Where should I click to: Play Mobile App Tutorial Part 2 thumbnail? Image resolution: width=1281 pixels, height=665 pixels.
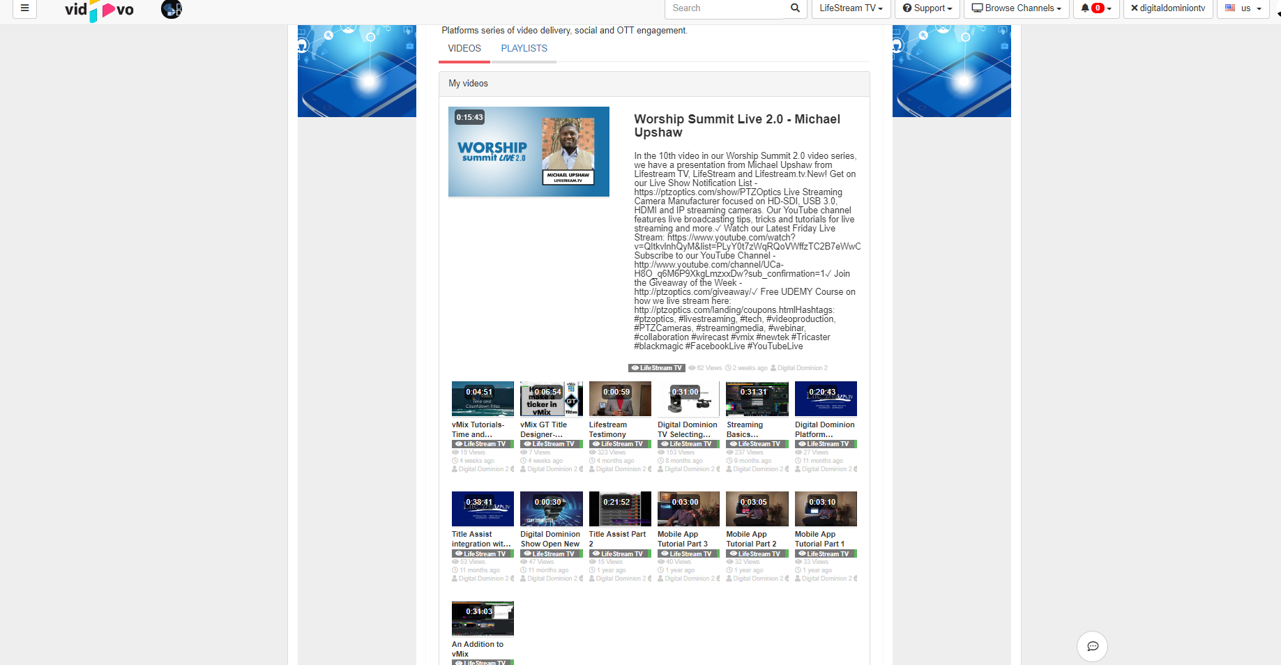click(757, 509)
